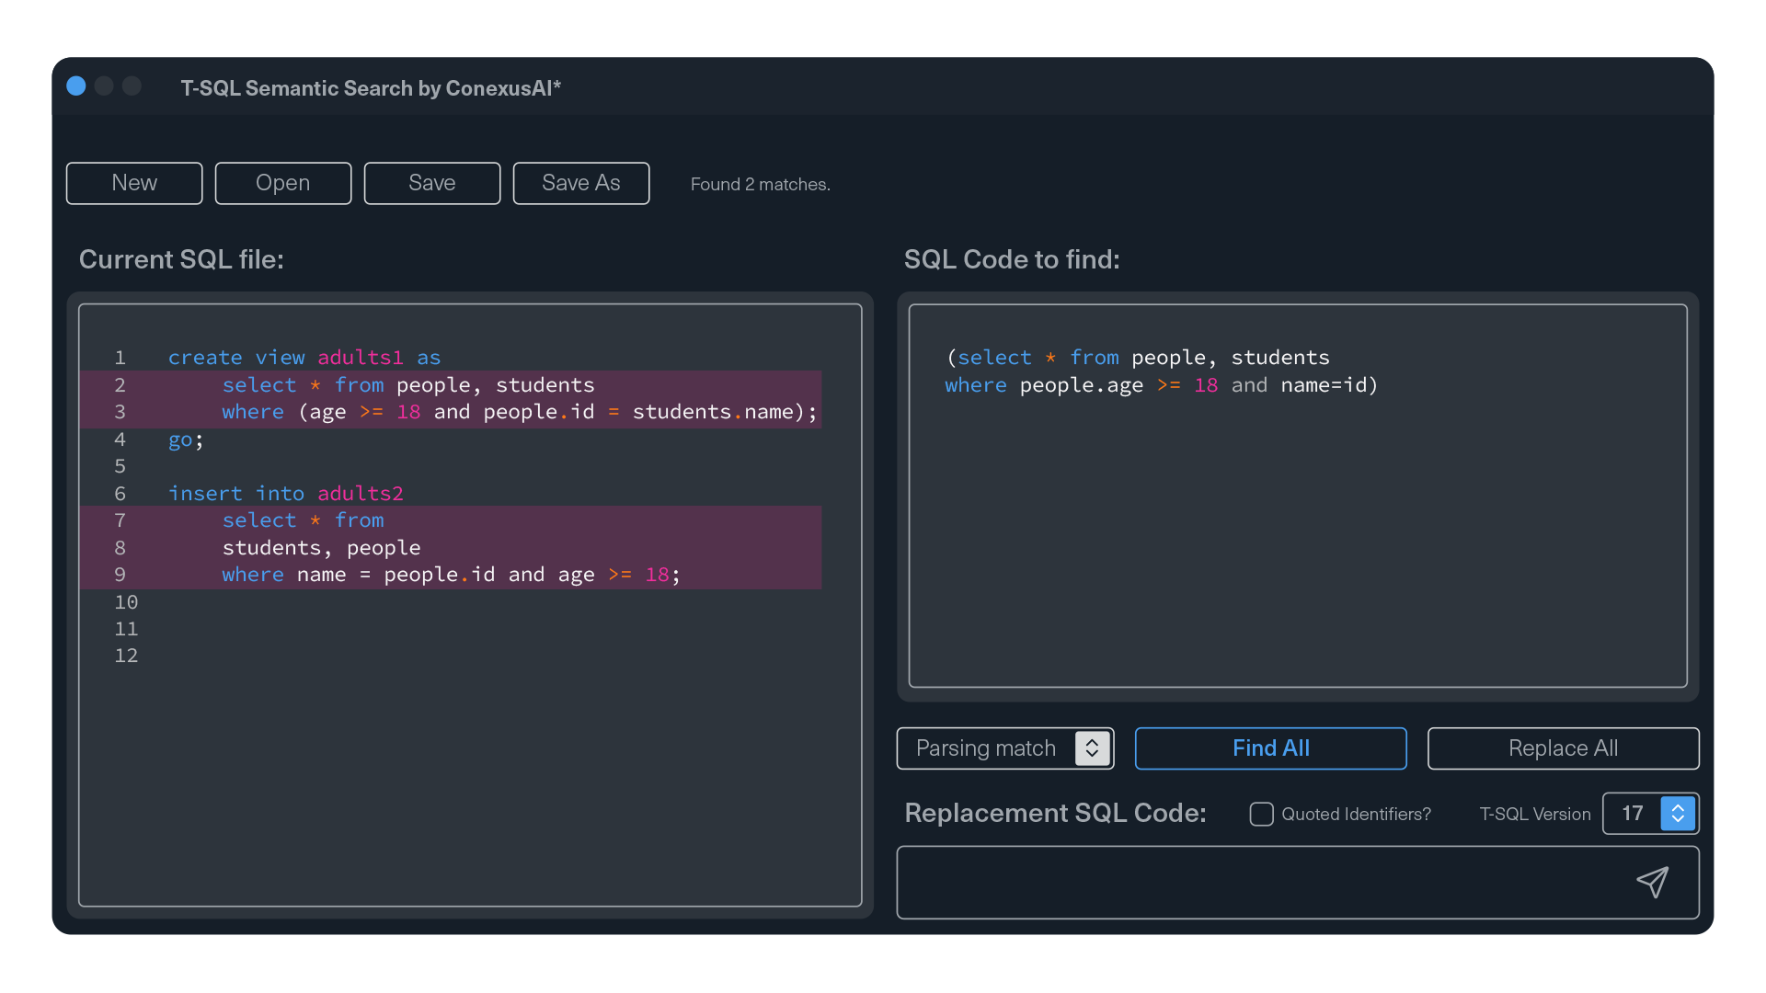Click line number 12 in the editor
This screenshot has height=993, width=1766.
tap(126, 656)
